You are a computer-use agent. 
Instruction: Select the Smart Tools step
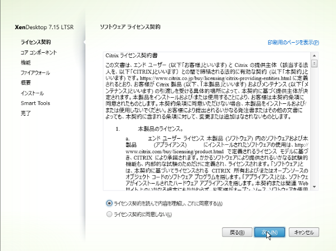point(35,103)
